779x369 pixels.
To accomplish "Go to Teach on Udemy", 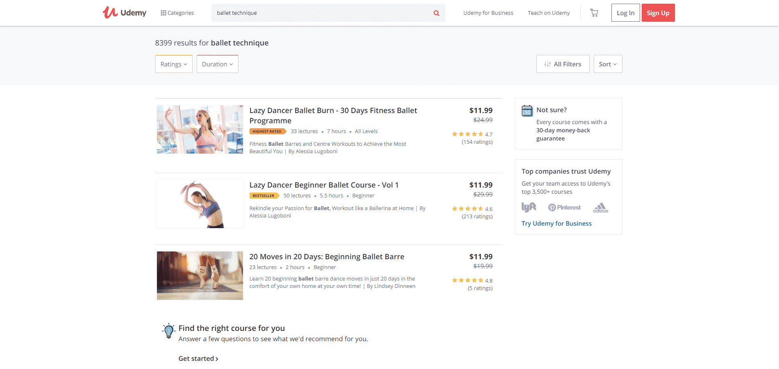I will [549, 13].
